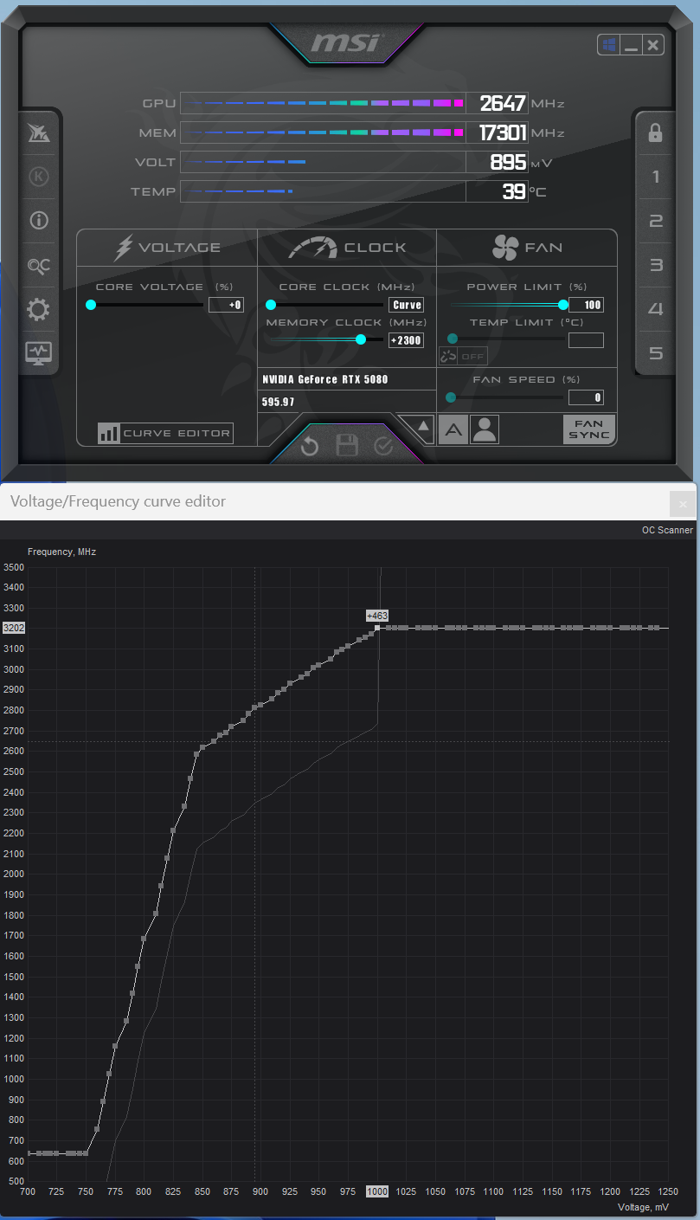Click the reset to defaults icon
The width and height of the screenshot is (700, 1220).
pyautogui.click(x=310, y=447)
